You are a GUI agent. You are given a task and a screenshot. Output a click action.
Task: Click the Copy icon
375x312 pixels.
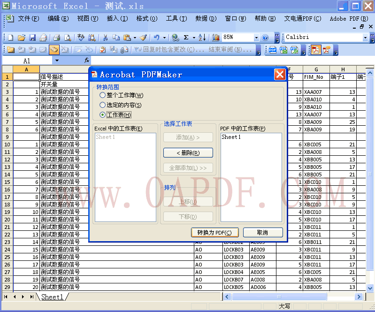coord(116,38)
